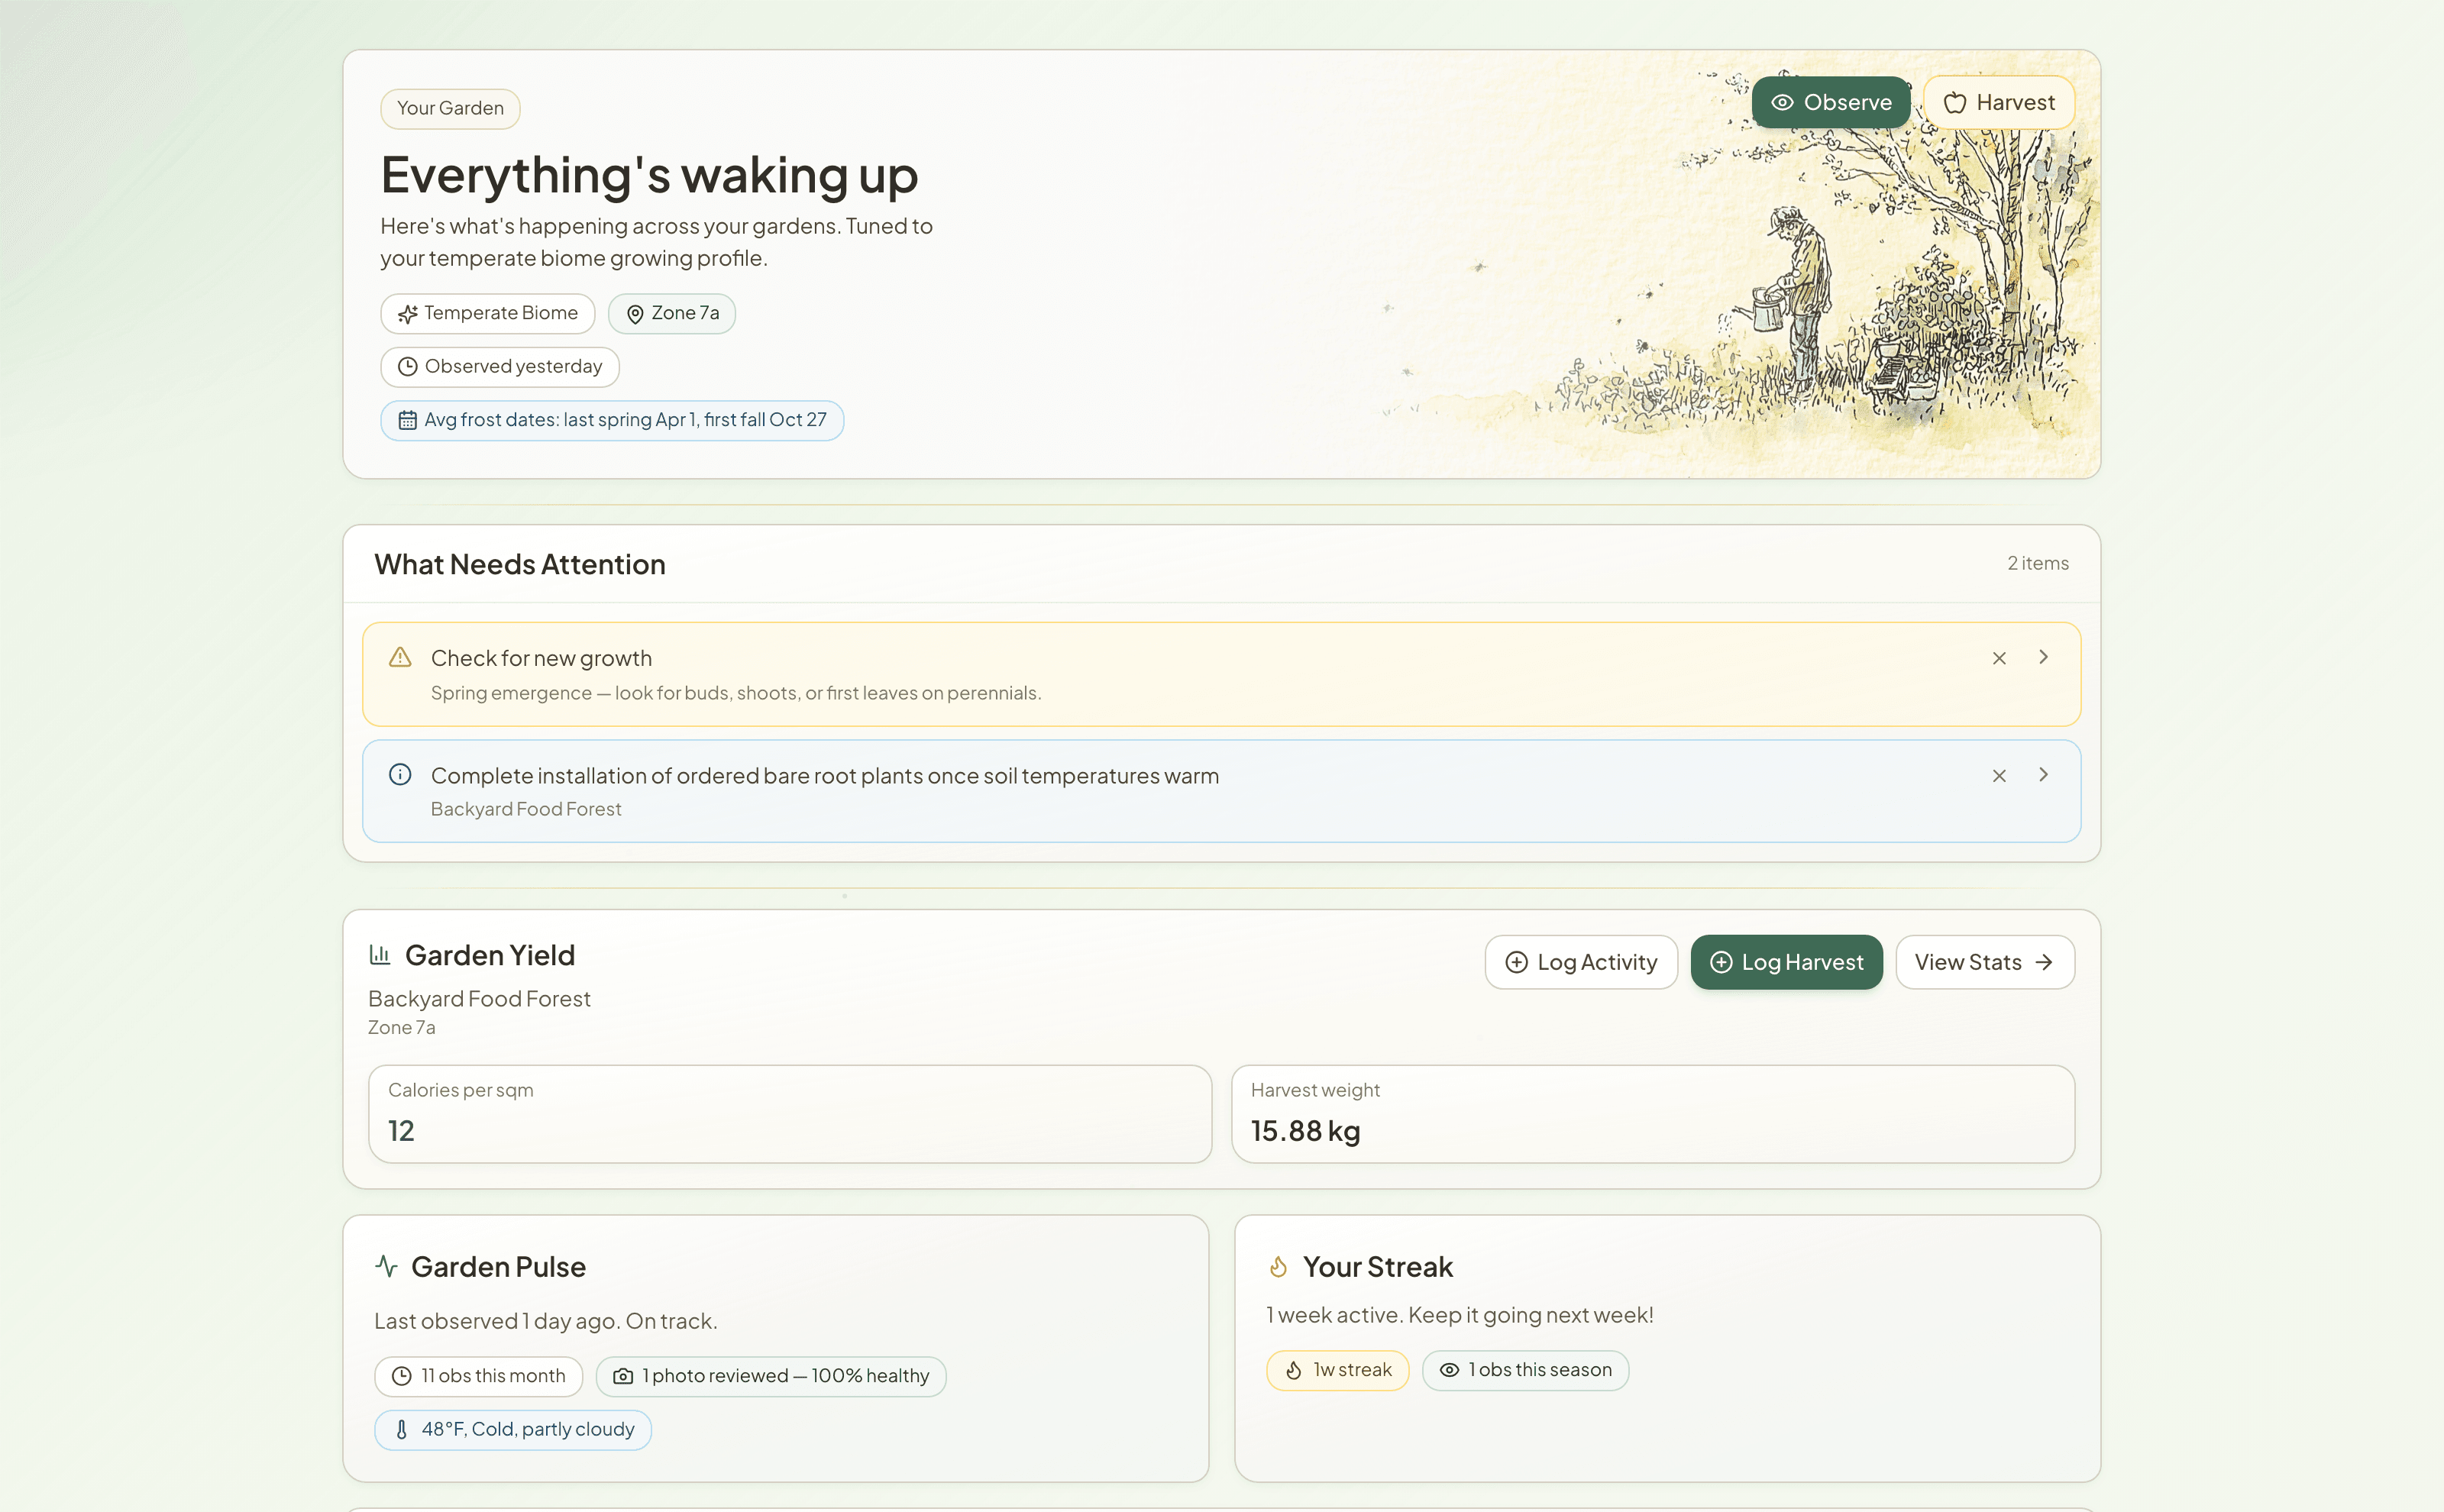
Task: Open bare root plants task chevron
Action: pyautogui.click(x=2043, y=775)
